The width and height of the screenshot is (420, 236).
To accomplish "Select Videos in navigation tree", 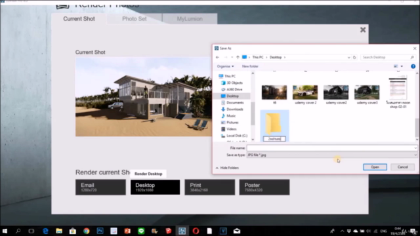I will coord(232,129).
